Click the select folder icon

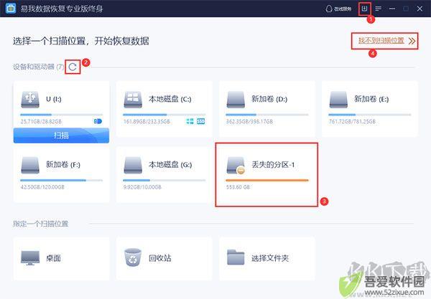236,257
